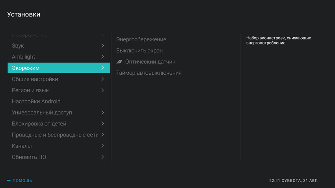Expand the Звук submenu chevron
This screenshot has height=188, width=335.
pos(102,46)
